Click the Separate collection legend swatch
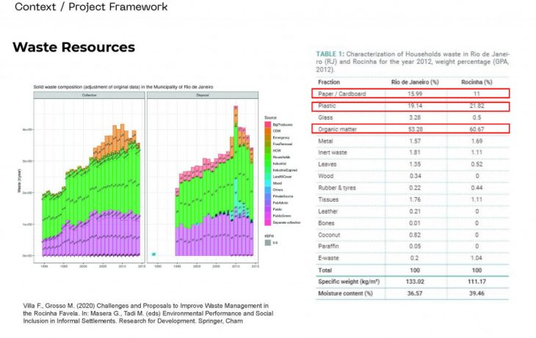This screenshot has height=338, width=536. pyautogui.click(x=267, y=223)
